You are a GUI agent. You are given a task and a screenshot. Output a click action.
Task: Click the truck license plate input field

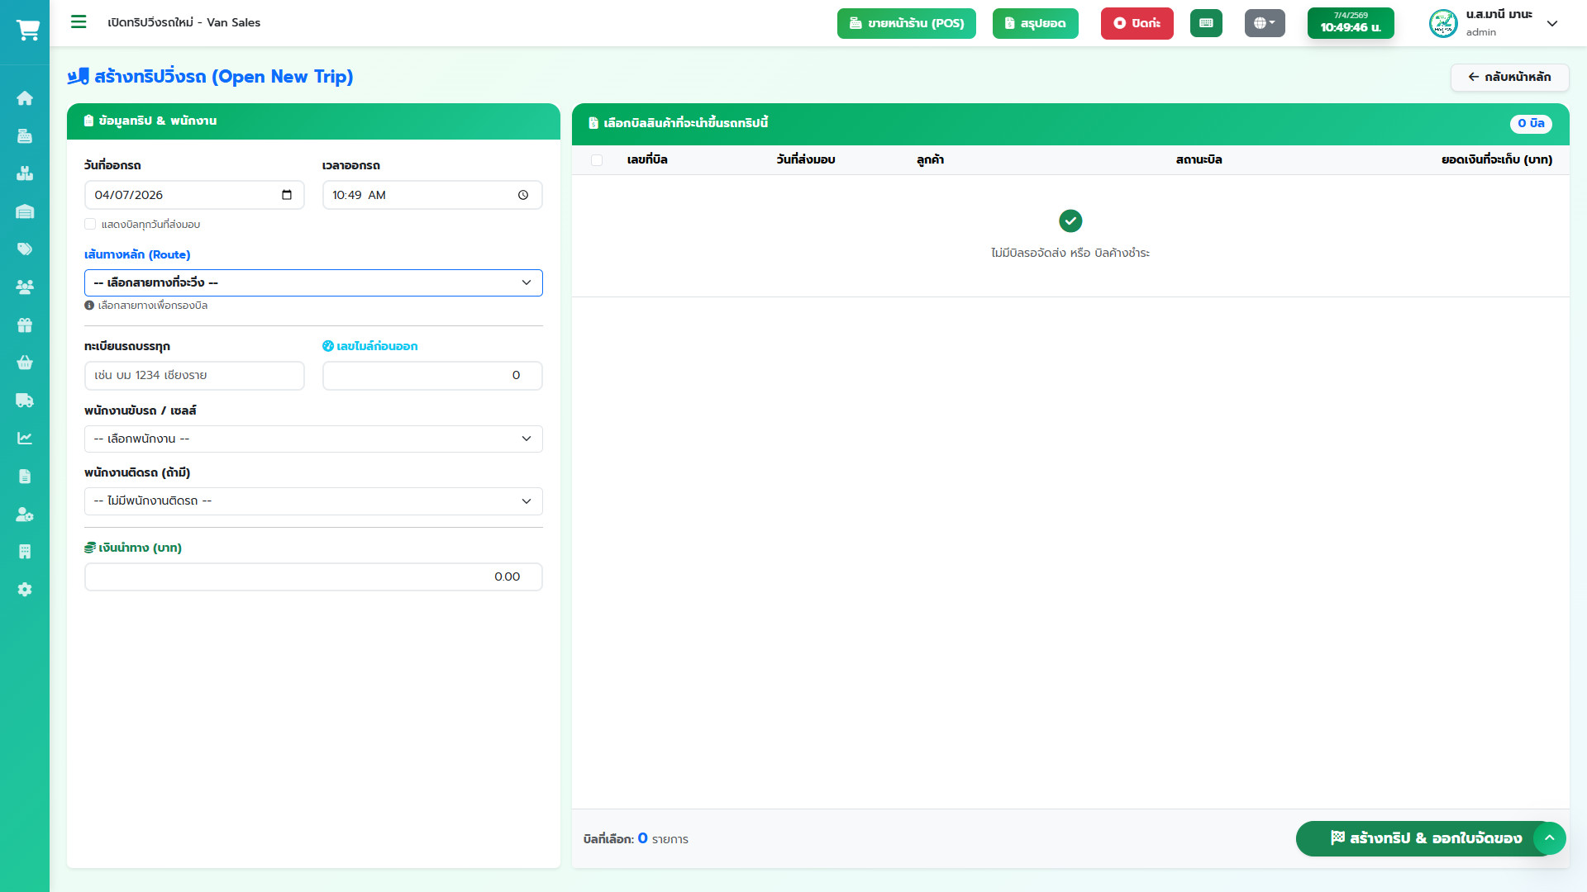(194, 376)
